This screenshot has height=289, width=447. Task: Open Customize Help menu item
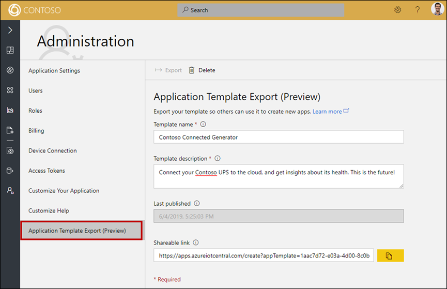(x=49, y=210)
